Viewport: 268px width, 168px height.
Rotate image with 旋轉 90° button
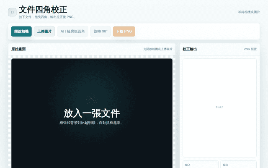(100, 31)
